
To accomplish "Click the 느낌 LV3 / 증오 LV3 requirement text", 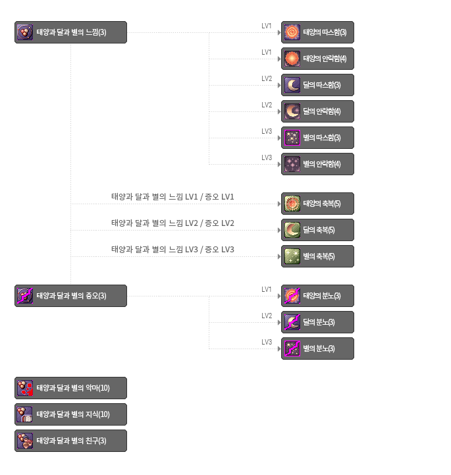I will (172, 250).
